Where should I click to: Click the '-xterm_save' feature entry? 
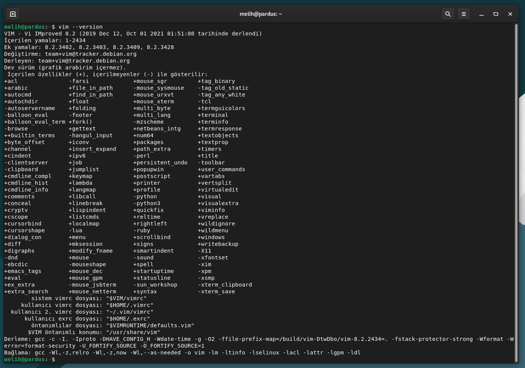pyautogui.click(x=216, y=291)
